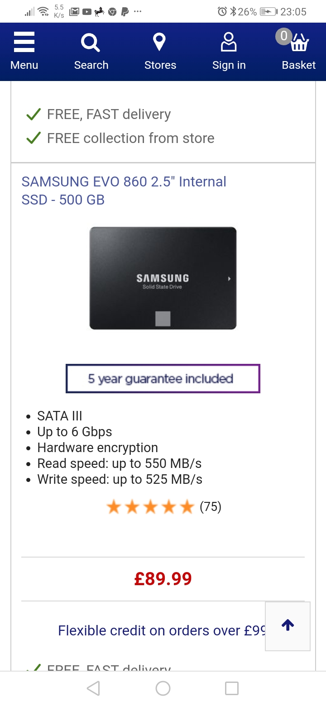Viewport: 326px width, 706px height.
Task: Tap the Samsung SSD product image
Action: pyautogui.click(x=163, y=278)
